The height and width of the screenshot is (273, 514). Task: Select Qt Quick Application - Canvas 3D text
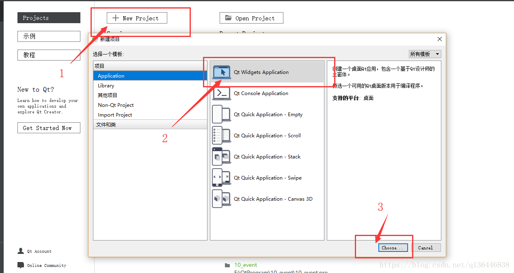(273, 199)
